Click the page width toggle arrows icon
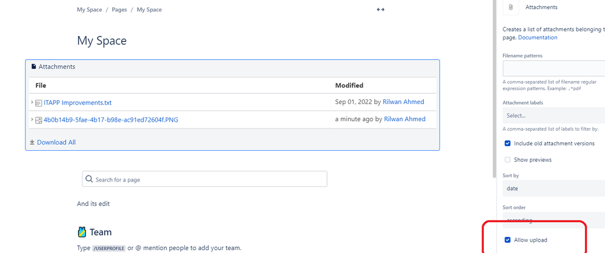 pyautogui.click(x=380, y=10)
